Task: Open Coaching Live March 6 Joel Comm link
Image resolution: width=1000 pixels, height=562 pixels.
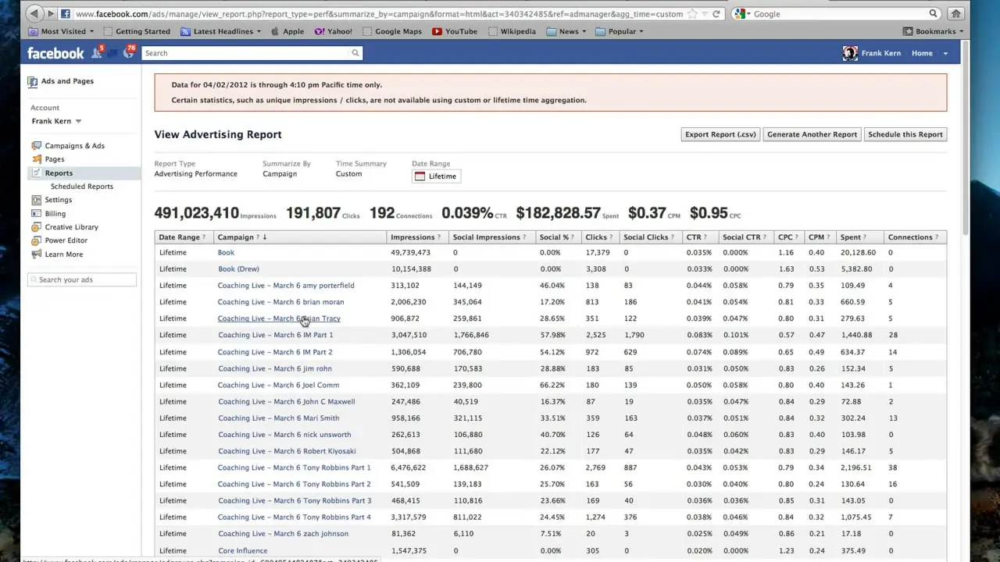Action: pyautogui.click(x=279, y=385)
